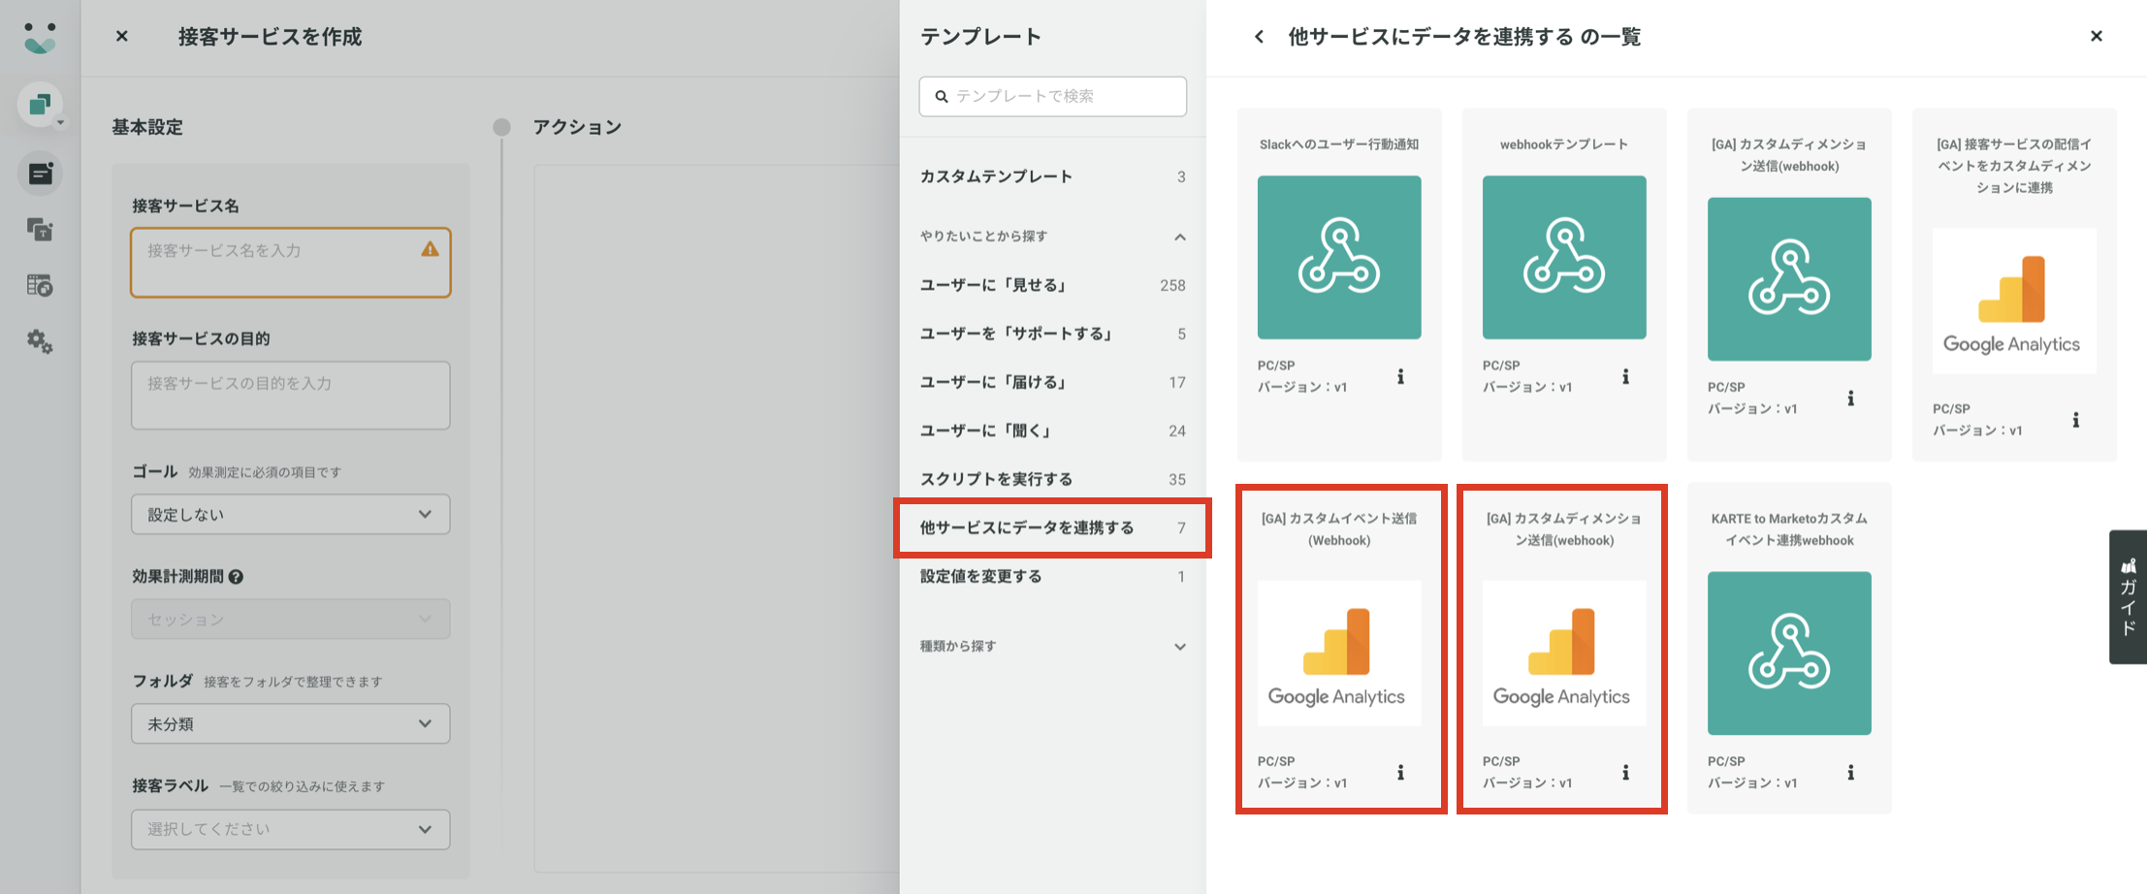Open the green stacked-squares sidebar icon
The width and height of the screenshot is (2147, 894).
pyautogui.click(x=40, y=104)
